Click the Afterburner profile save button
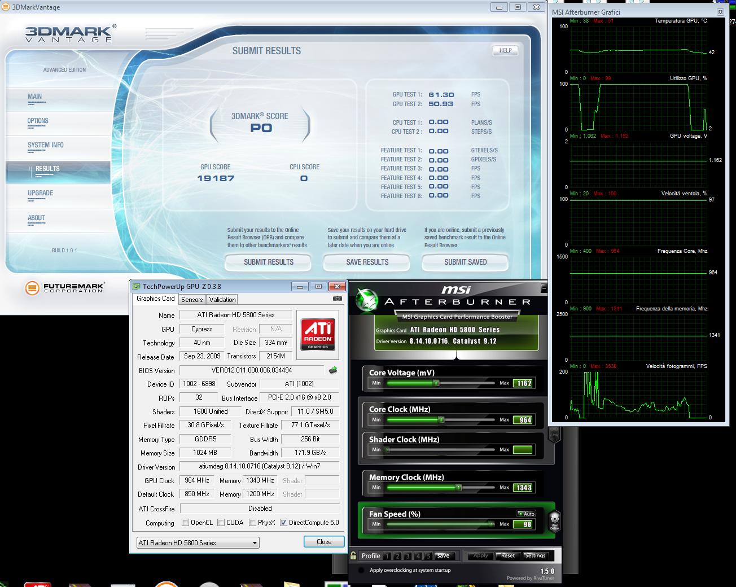 (x=443, y=556)
